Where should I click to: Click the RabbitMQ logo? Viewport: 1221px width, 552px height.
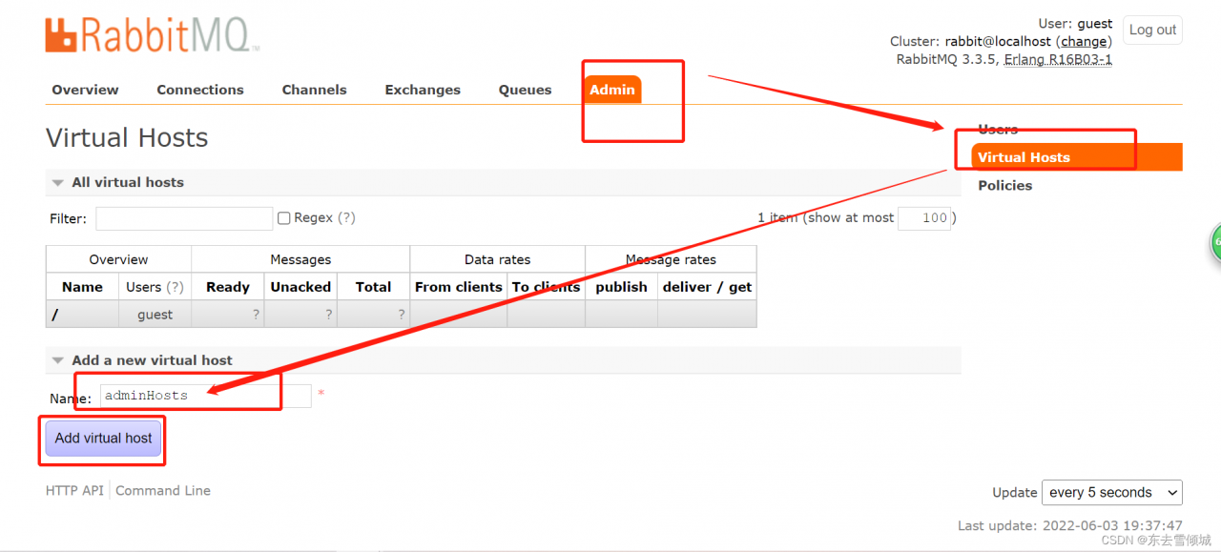tap(152, 34)
